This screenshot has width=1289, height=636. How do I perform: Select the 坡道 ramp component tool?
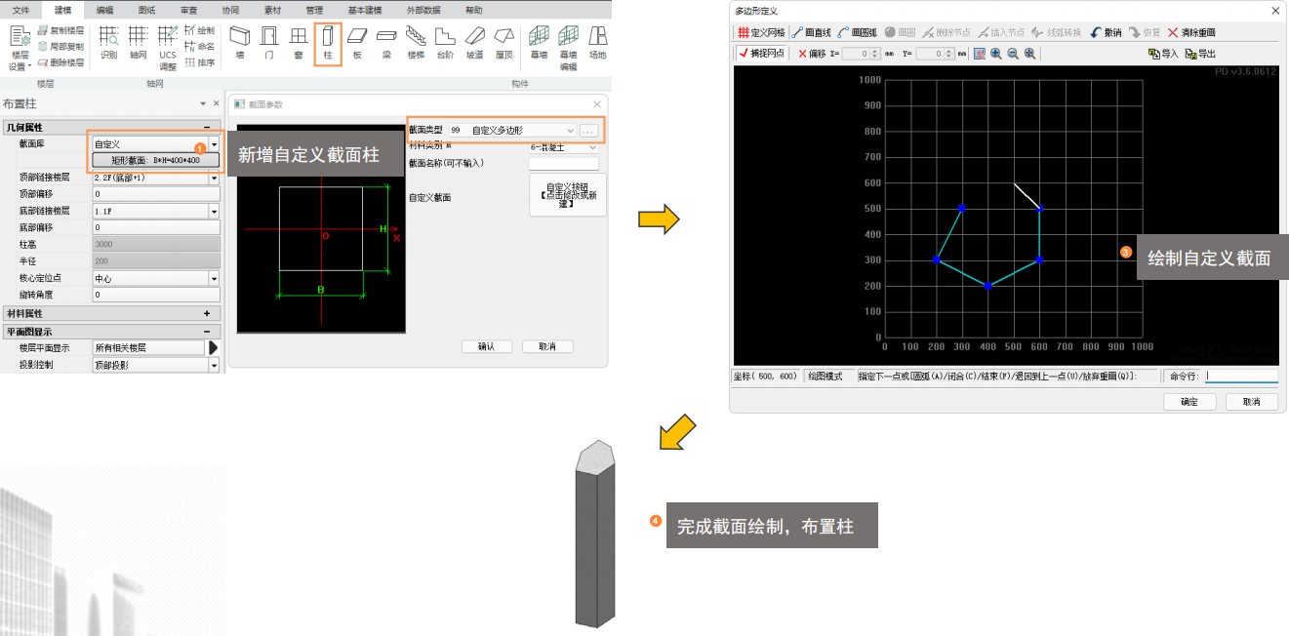pos(474,43)
